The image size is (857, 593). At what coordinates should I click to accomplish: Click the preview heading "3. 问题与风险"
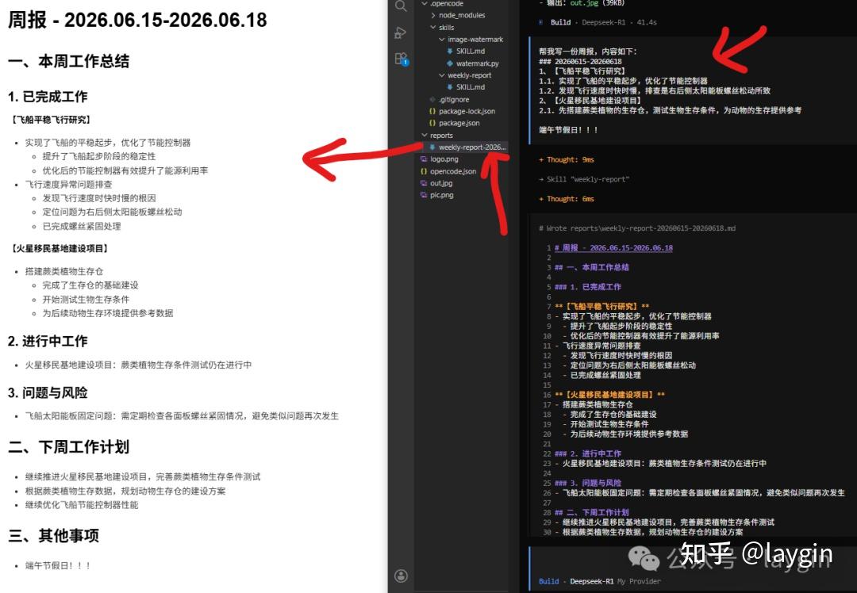pyautogui.click(x=48, y=392)
